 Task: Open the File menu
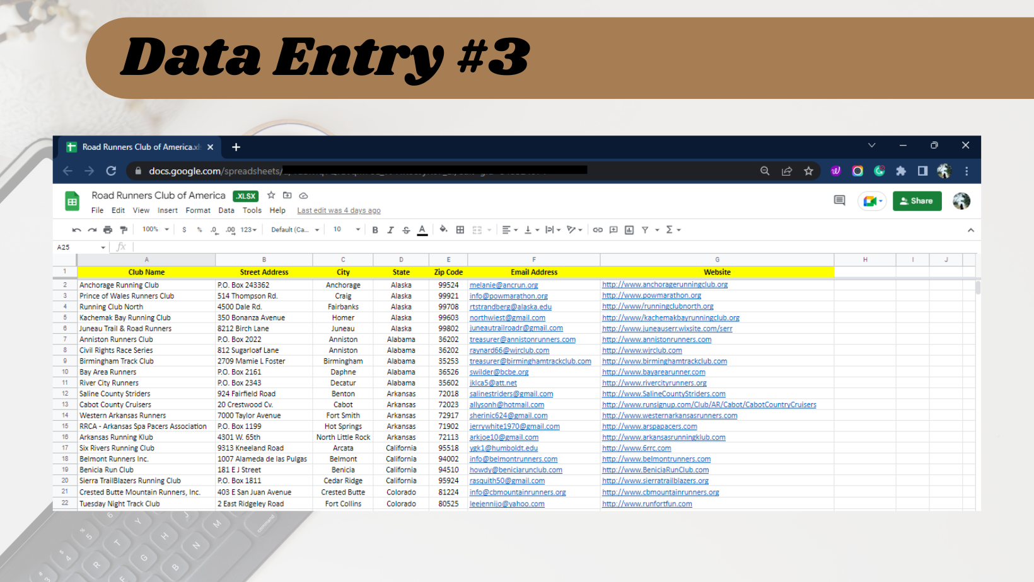[x=97, y=210]
